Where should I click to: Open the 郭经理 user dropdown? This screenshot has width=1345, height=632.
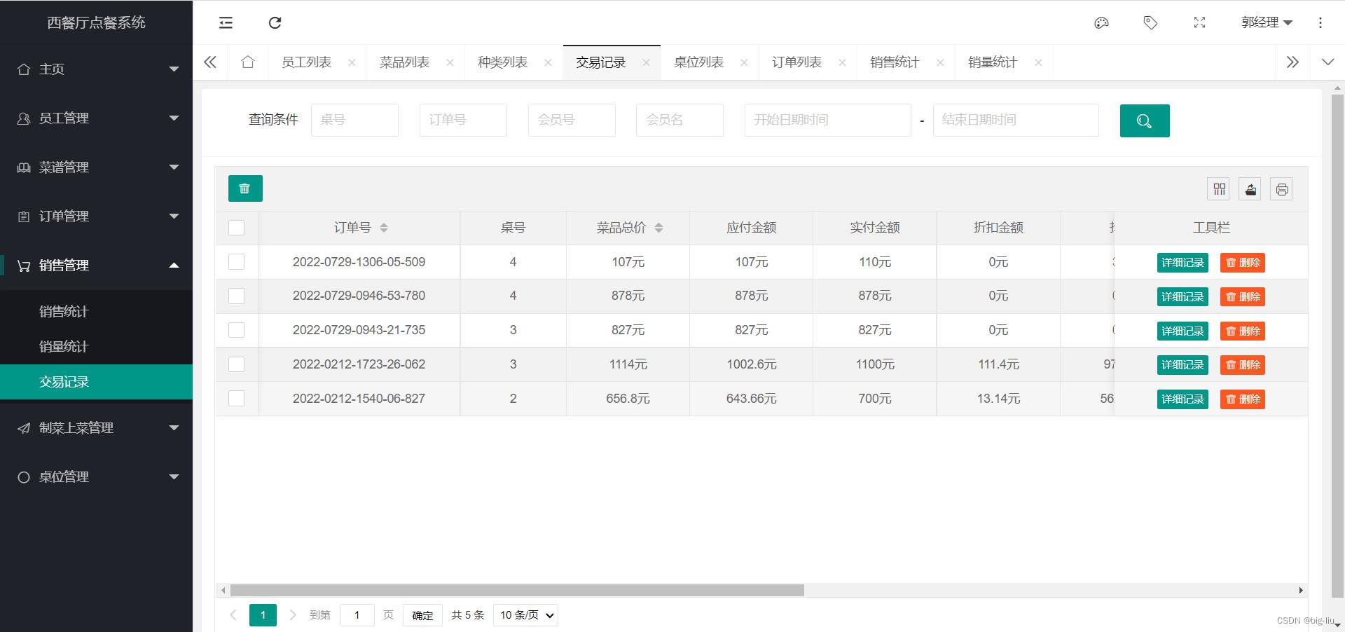pyautogui.click(x=1267, y=22)
